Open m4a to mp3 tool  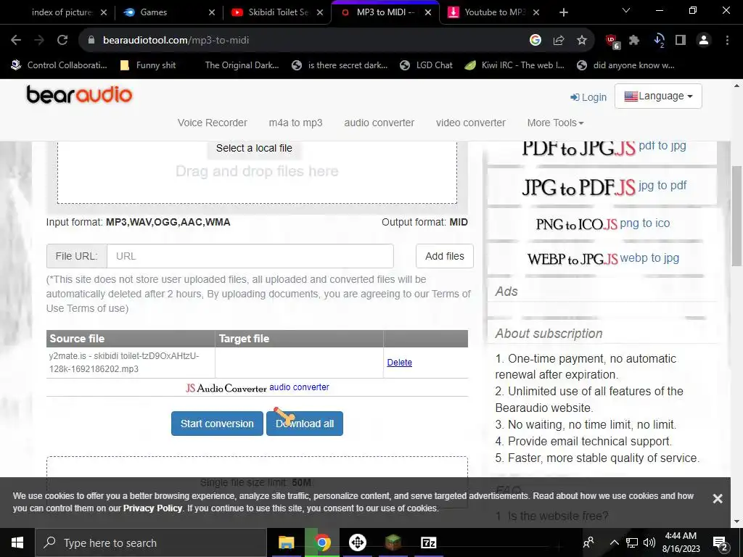coord(295,123)
